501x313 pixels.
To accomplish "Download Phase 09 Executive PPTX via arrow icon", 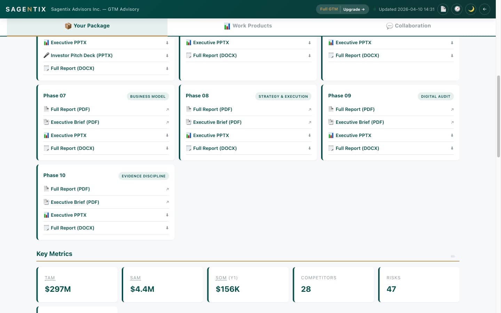I will [452, 135].
